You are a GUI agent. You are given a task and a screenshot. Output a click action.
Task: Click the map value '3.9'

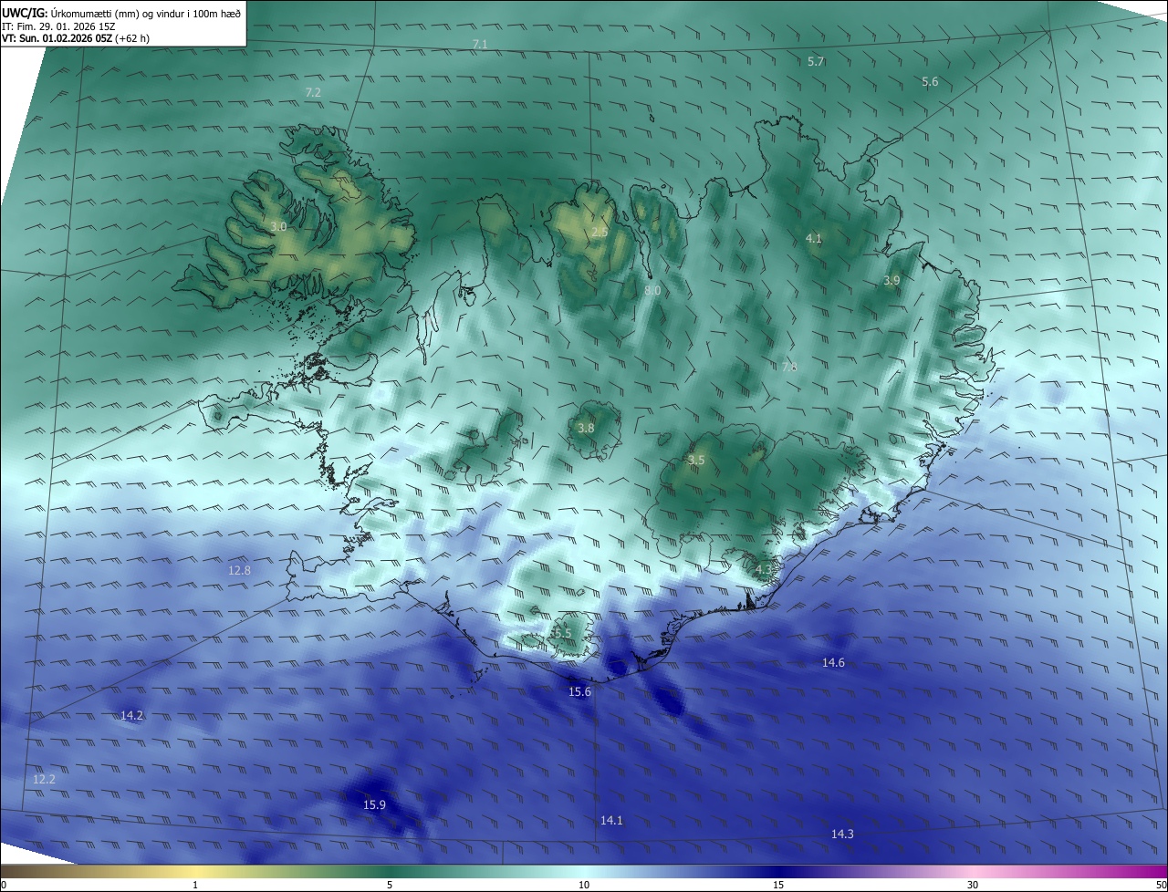892,281
